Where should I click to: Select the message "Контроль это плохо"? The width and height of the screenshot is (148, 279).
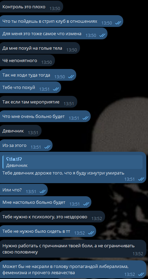tap(31, 7)
